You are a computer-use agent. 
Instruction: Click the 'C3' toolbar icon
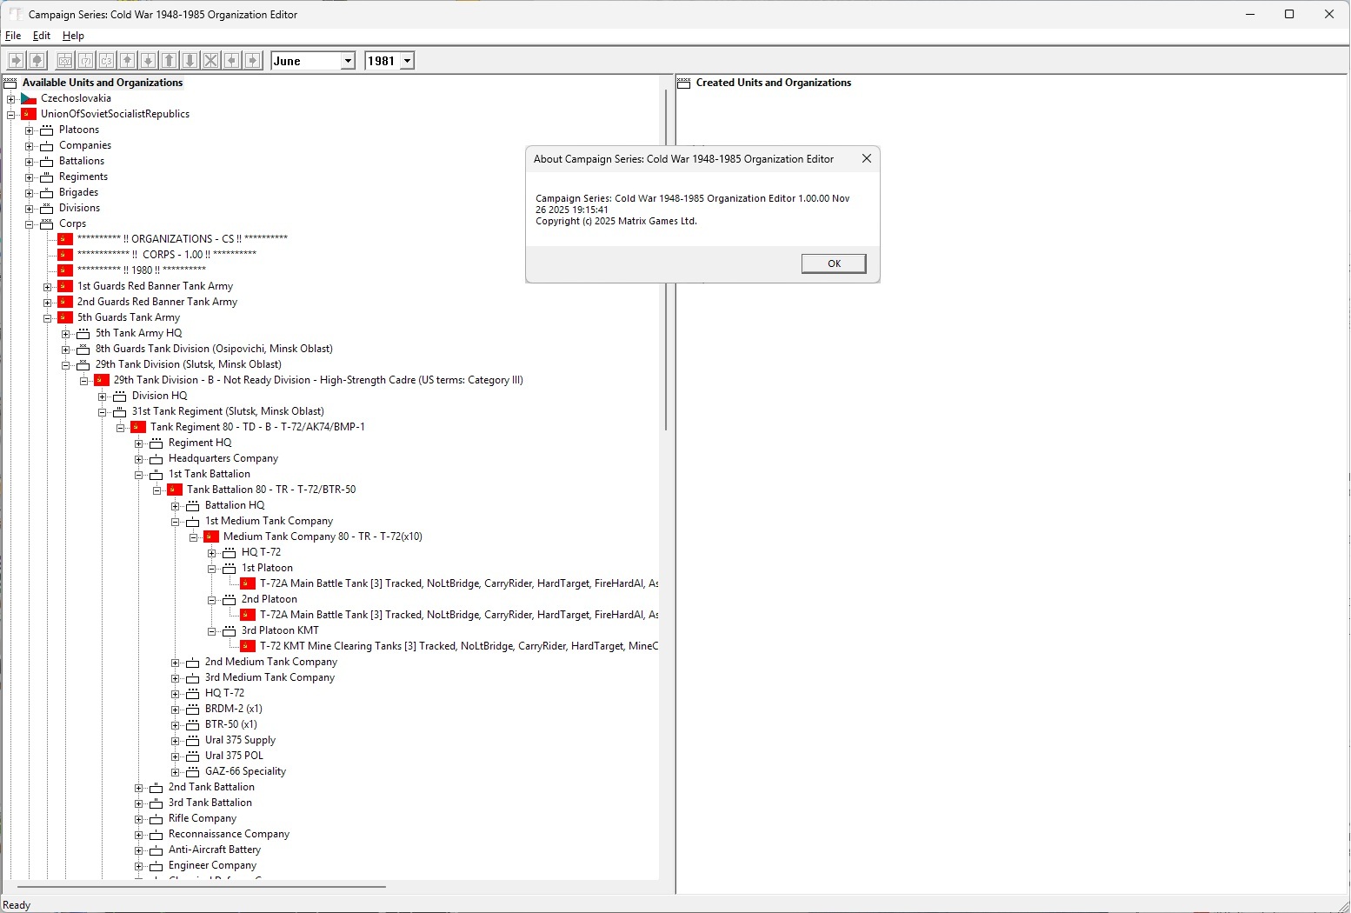tap(106, 60)
